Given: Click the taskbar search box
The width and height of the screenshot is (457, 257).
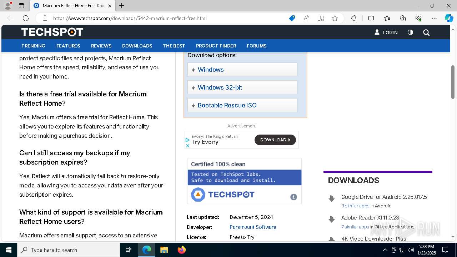Looking at the screenshot, I should [x=69, y=250].
